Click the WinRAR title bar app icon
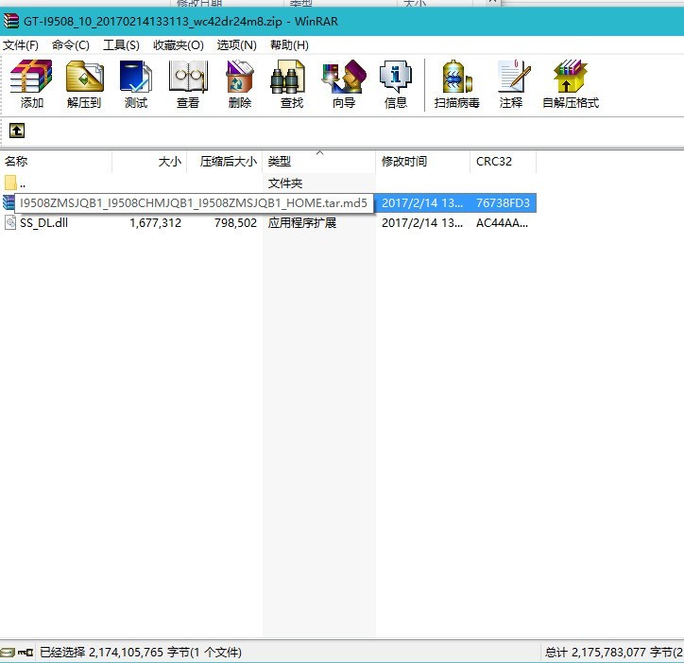The width and height of the screenshot is (684, 663). click(x=10, y=21)
